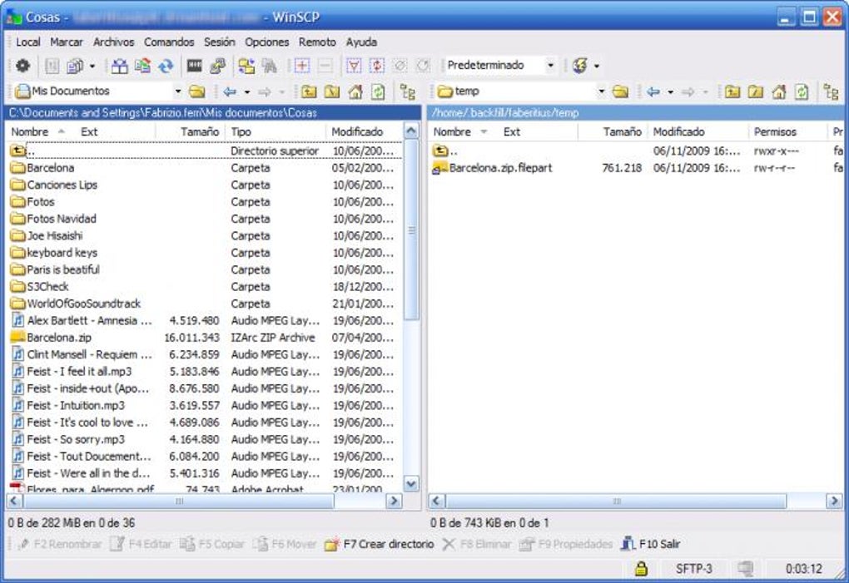Image resolution: width=849 pixels, height=583 pixels.
Task: Go back in remote panel history
Action: click(653, 91)
